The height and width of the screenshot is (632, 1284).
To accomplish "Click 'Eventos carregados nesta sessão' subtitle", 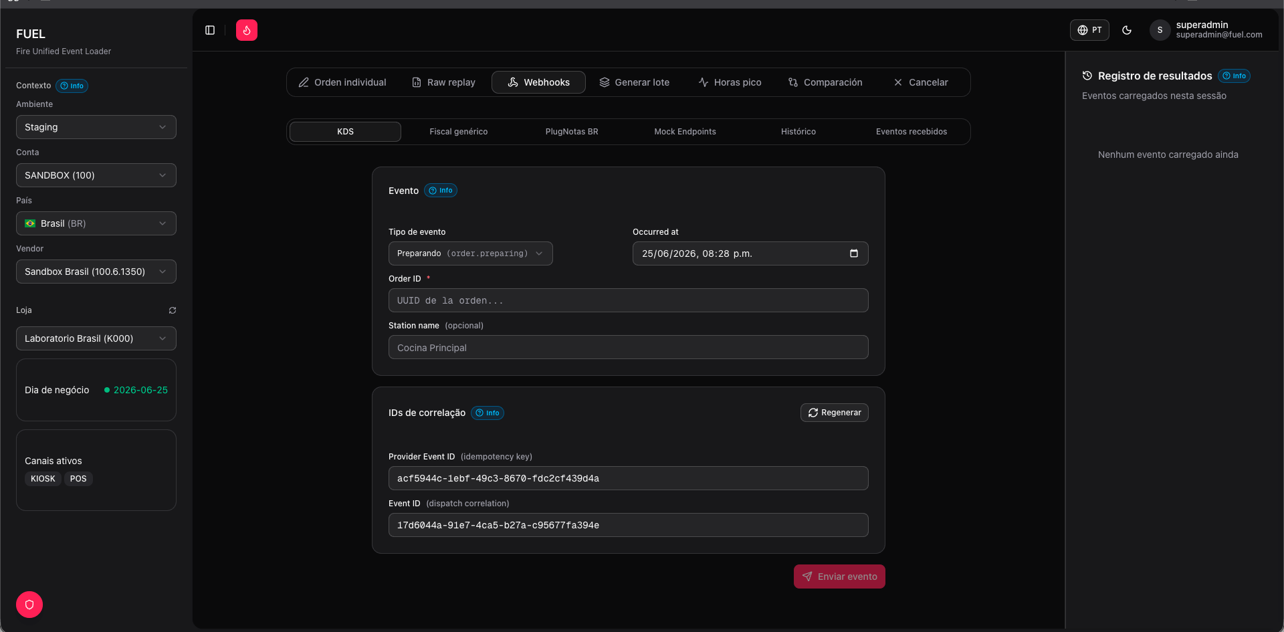I will tap(1154, 96).
